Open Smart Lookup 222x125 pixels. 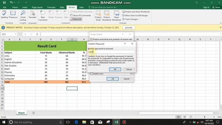click(x=23, y=16)
